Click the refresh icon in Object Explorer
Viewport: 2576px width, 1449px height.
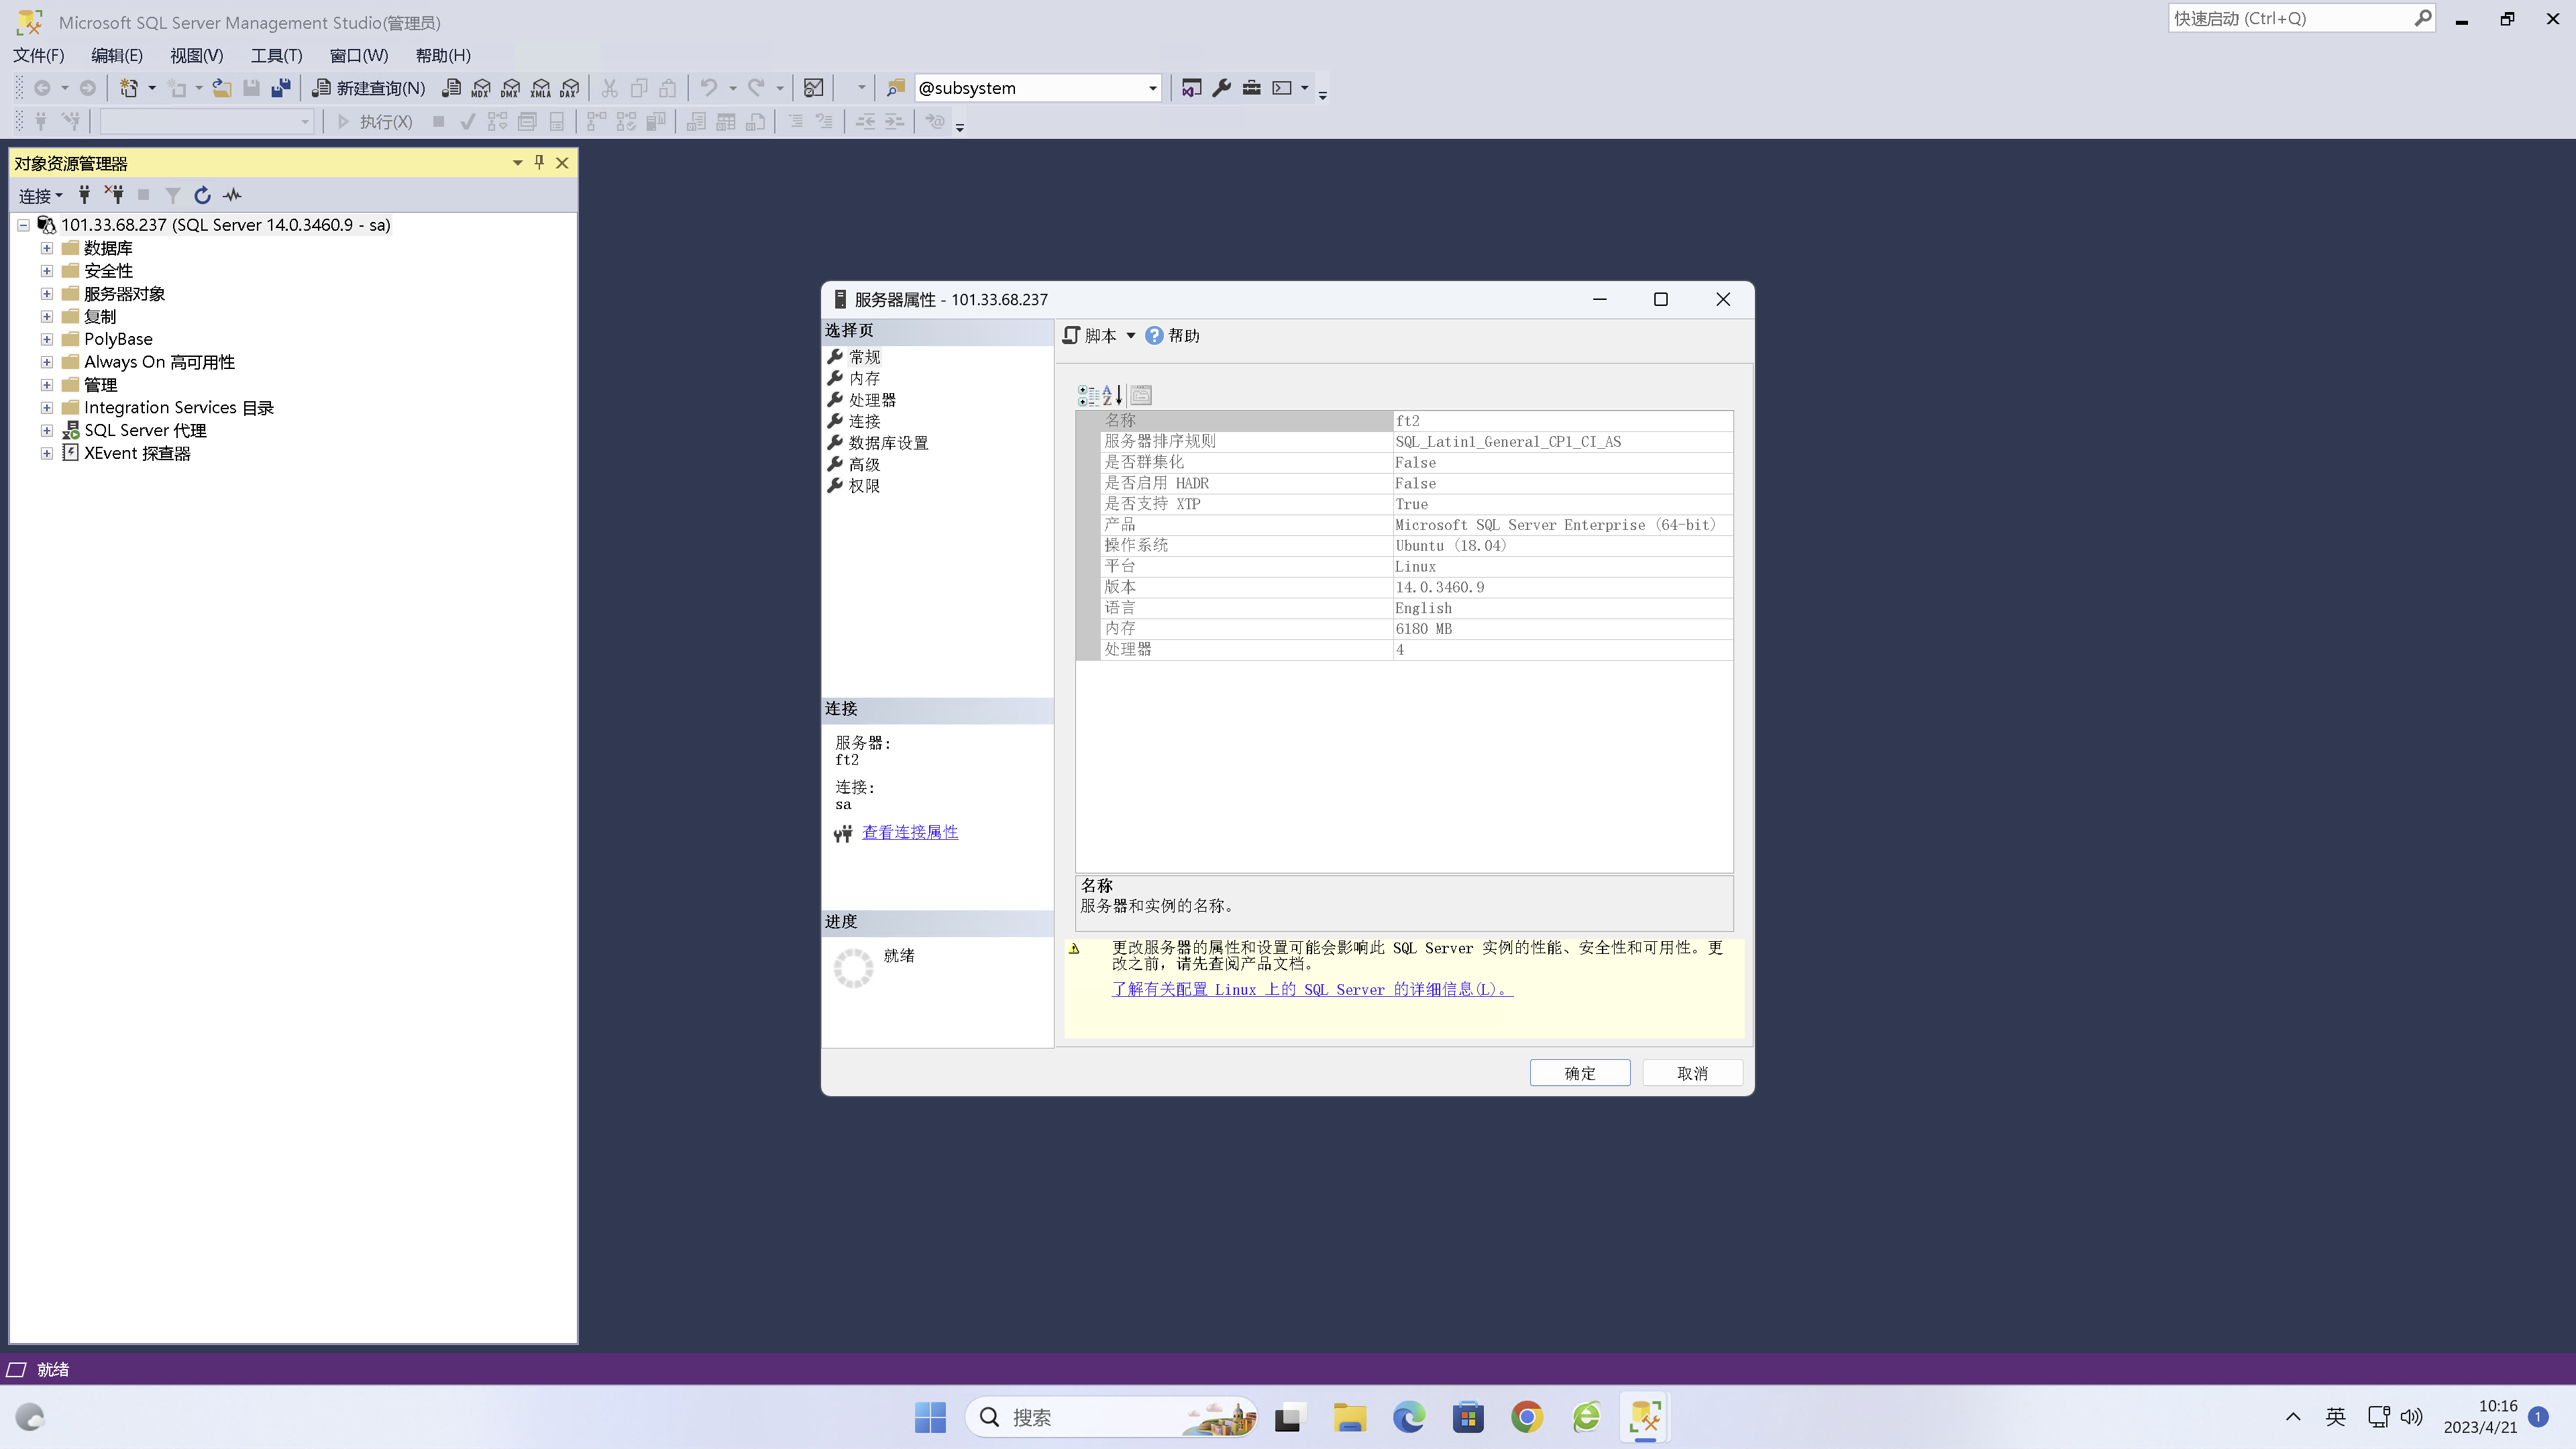coord(202,195)
